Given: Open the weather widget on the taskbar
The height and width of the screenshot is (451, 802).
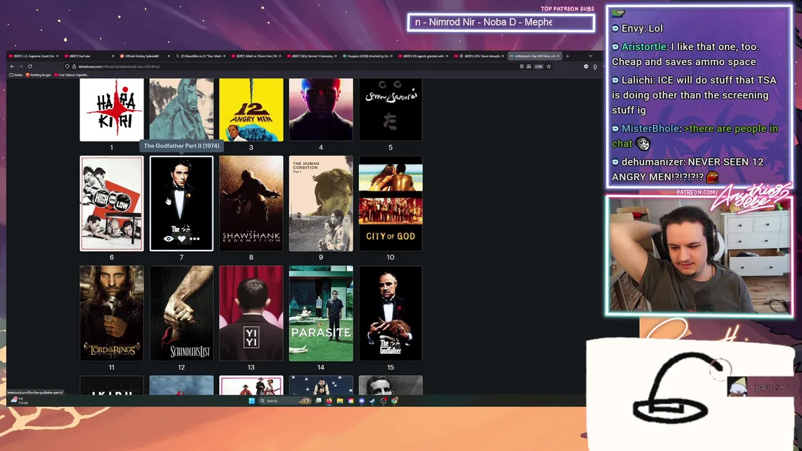Looking at the screenshot, I should click(19, 400).
